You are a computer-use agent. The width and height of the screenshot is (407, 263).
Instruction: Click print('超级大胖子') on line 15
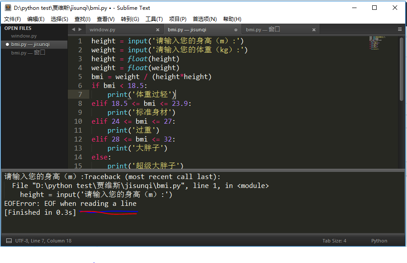pos(145,166)
